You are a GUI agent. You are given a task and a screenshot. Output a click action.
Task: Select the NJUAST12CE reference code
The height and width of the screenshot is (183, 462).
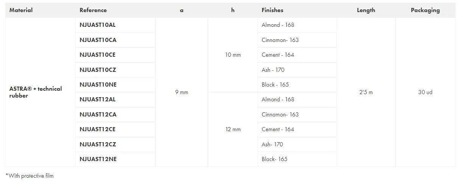point(98,129)
